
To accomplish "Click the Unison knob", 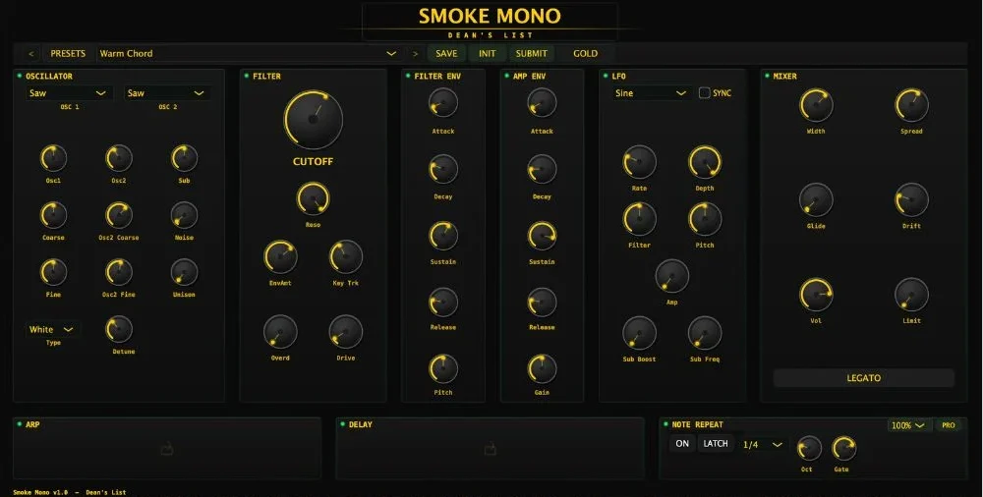I will [185, 273].
